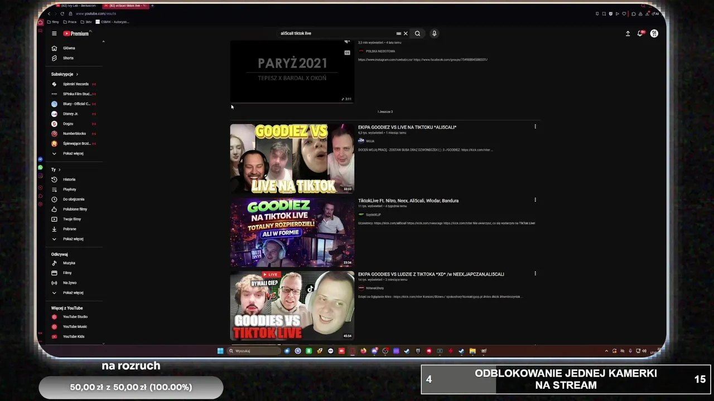The image size is (714, 401).
Task: Open the account avatar menu
Action: 654,33
